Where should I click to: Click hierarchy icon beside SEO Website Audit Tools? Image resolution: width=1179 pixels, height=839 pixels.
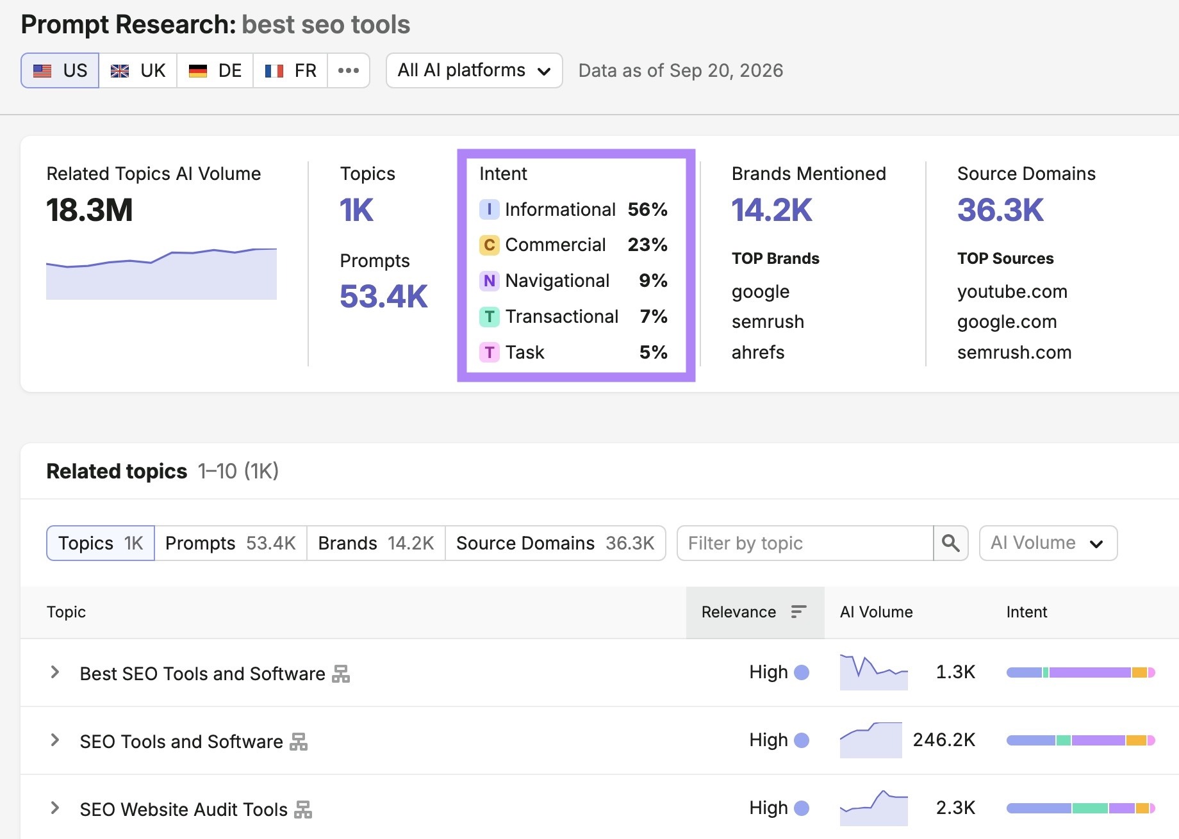(303, 810)
